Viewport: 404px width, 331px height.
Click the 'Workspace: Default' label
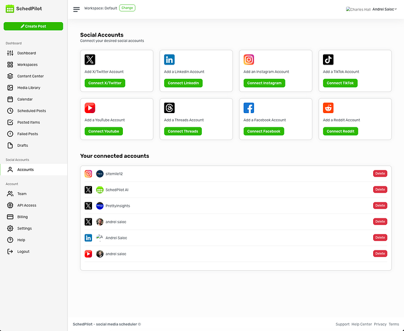coord(100,8)
